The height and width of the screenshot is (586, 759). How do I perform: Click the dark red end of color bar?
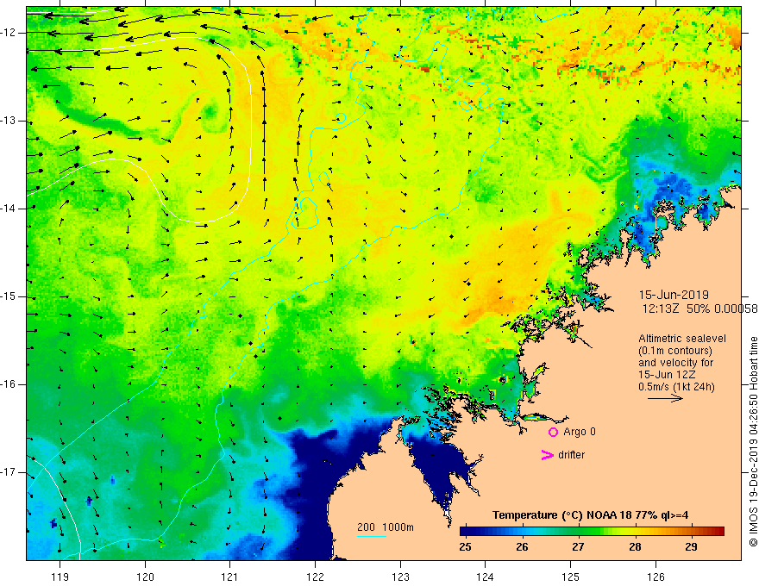tap(718, 532)
